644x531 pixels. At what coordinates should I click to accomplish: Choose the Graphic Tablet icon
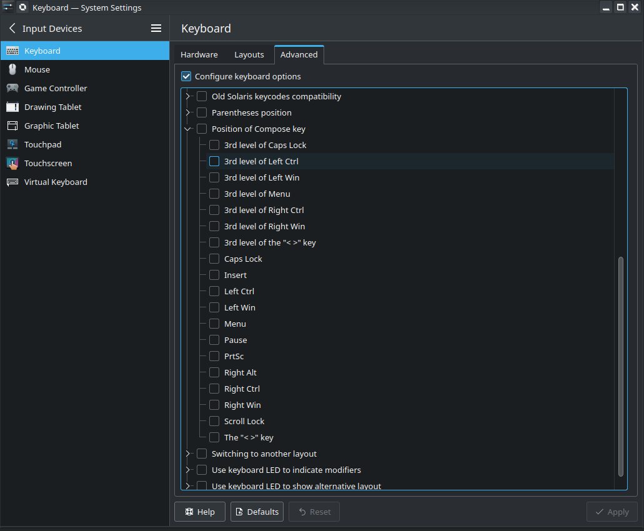click(12, 126)
